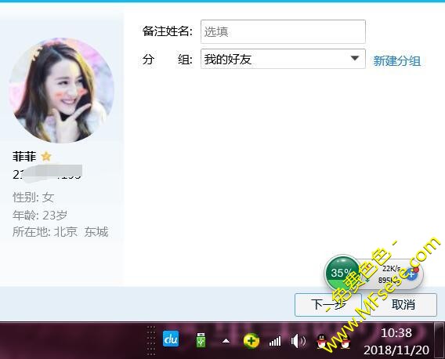Click the Baidu "du" tray icon
The image size is (445, 359).
[171, 339]
